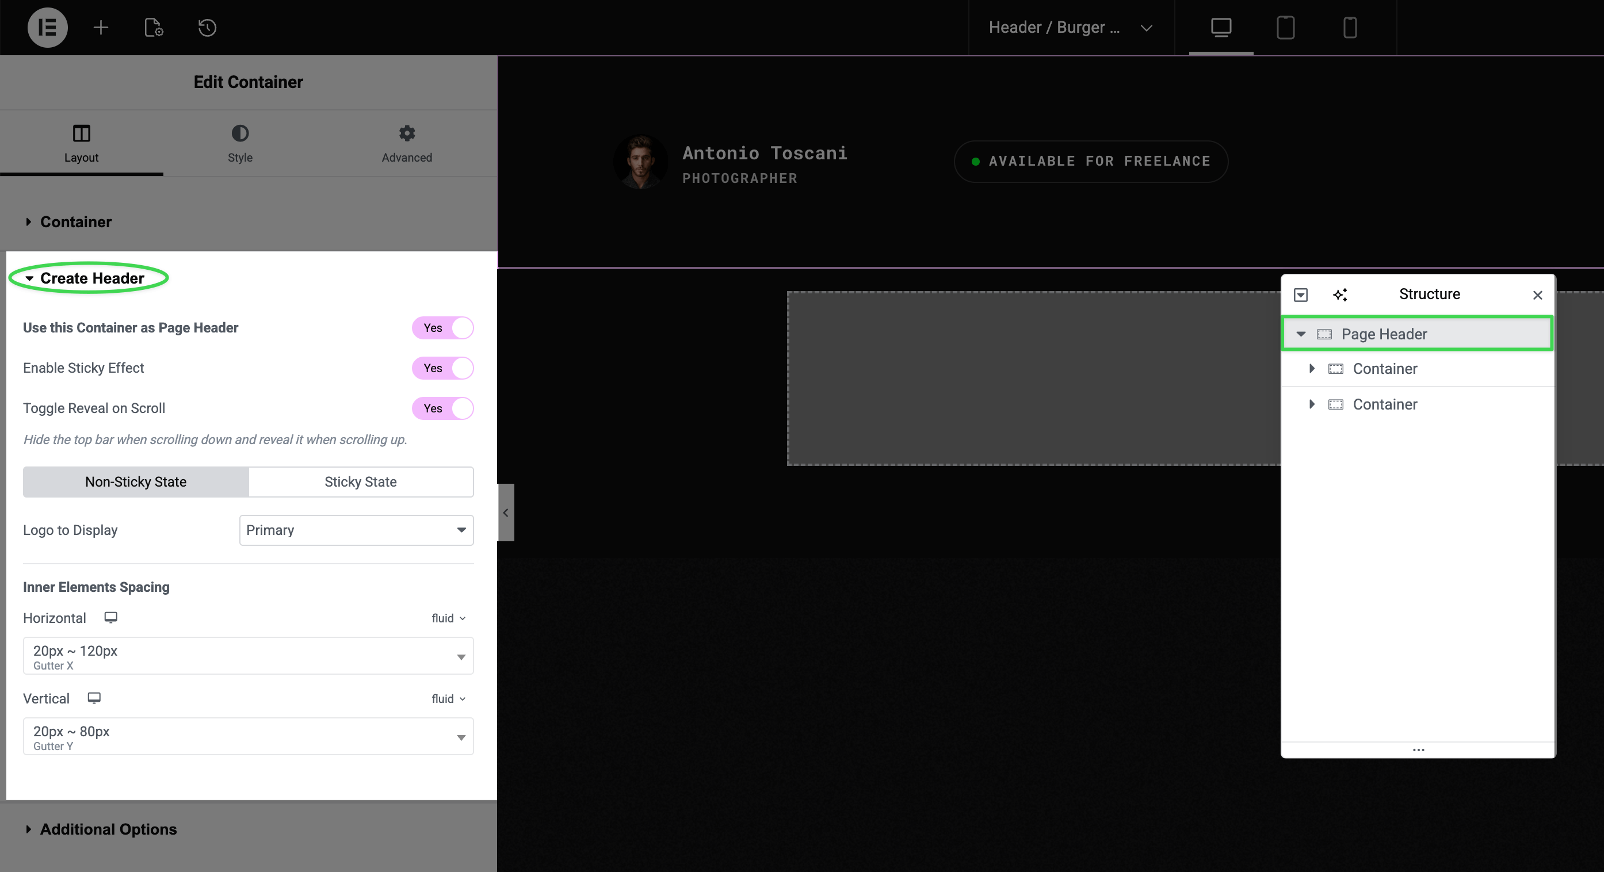Disable the Enable Sticky Effect switch

pos(442,368)
